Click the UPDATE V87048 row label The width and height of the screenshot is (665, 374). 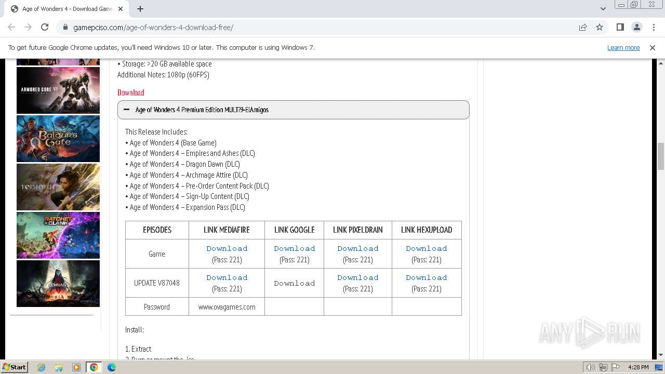click(x=157, y=283)
